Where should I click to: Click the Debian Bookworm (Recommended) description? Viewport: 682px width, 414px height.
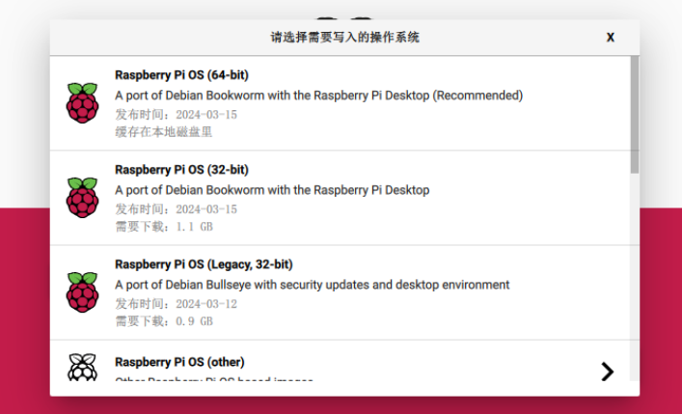pyautogui.click(x=319, y=96)
